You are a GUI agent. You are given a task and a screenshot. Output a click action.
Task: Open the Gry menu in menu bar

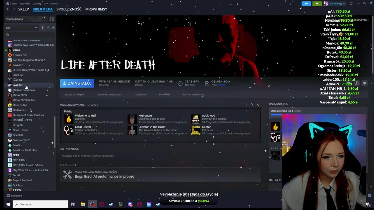[46, 3]
